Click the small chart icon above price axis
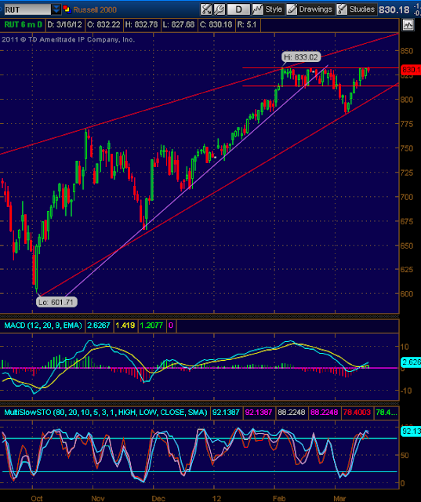 [x=408, y=25]
